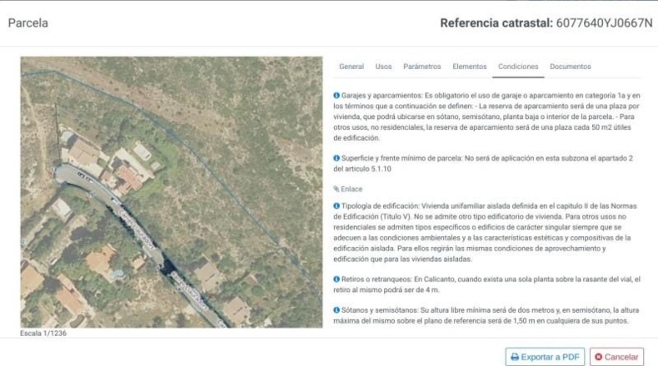Click the Escala 1/1236 label
Image resolution: width=658 pixels, height=366 pixels.
point(43,334)
